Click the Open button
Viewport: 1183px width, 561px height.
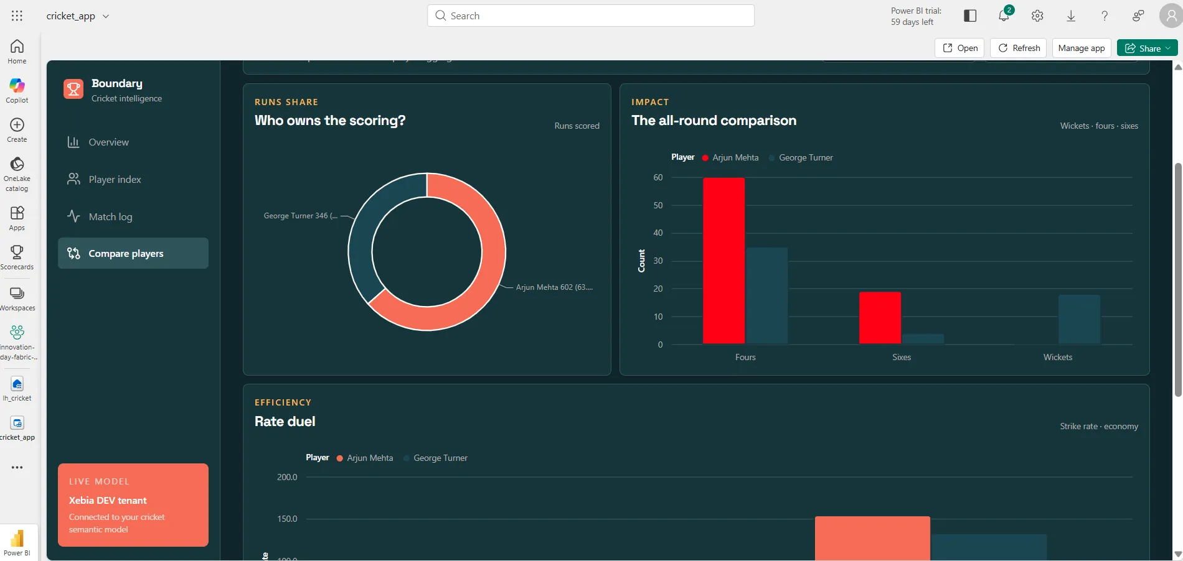point(959,48)
